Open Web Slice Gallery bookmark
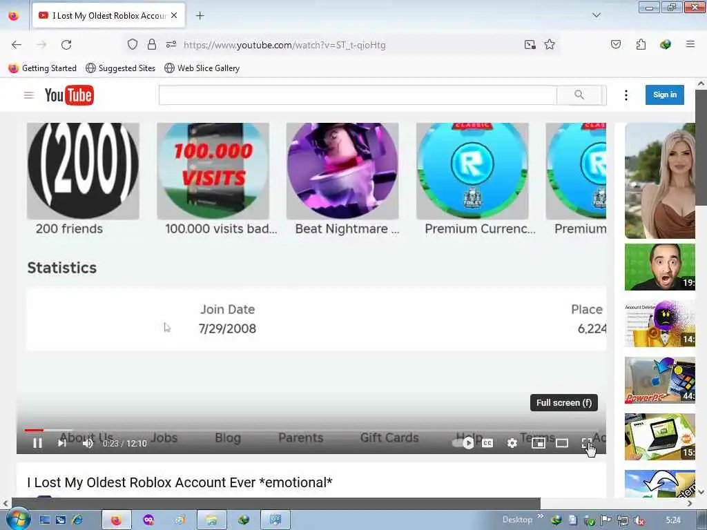Screen dimensions: 707x530 [202, 68]
